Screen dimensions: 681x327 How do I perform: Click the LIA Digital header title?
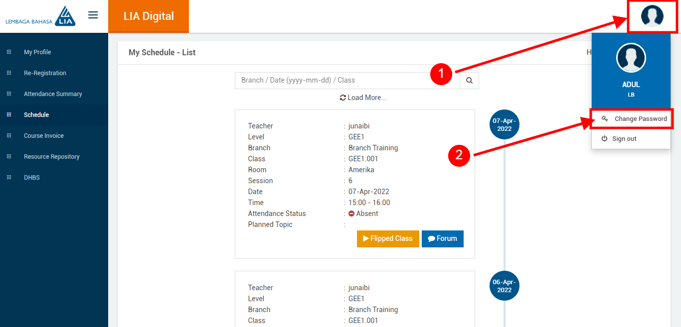coord(149,16)
